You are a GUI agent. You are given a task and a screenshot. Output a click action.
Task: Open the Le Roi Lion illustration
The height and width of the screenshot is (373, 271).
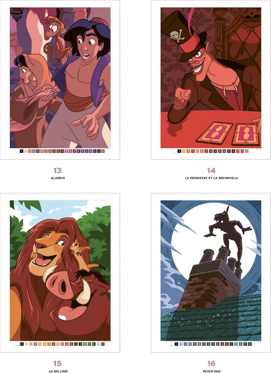coord(60,270)
